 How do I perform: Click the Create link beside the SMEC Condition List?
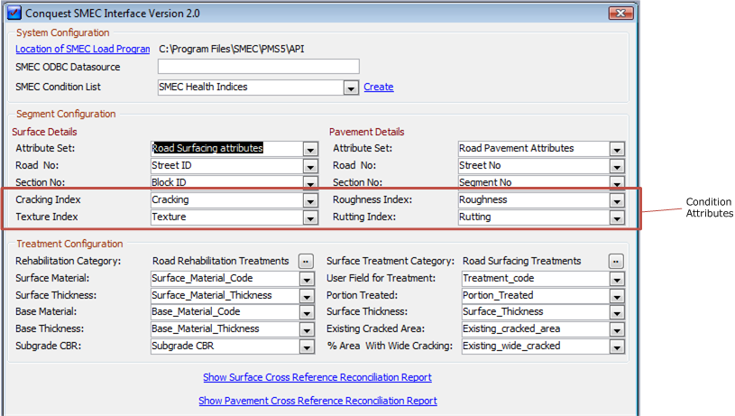(379, 87)
